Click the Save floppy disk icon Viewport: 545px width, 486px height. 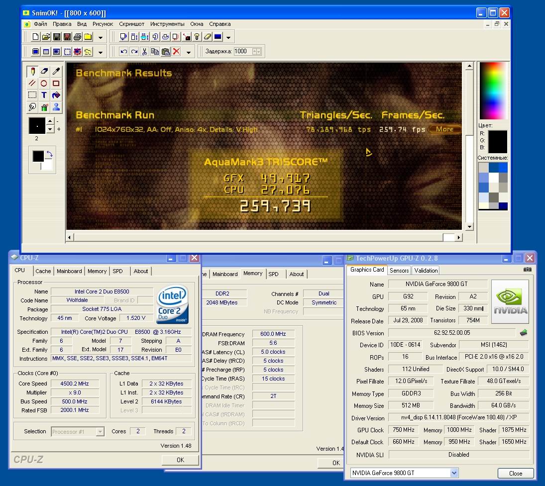(x=57, y=37)
